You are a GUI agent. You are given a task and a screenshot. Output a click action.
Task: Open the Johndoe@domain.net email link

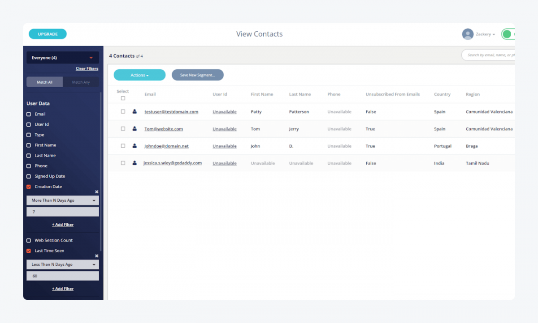tap(166, 146)
